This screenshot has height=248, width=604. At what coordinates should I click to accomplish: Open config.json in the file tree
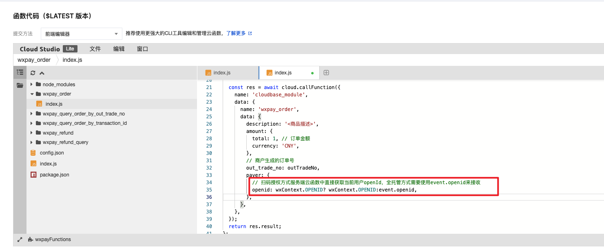(x=51, y=153)
